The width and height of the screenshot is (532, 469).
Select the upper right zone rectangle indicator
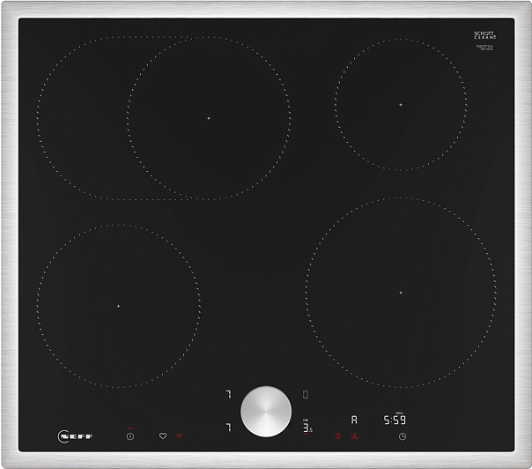306,394
